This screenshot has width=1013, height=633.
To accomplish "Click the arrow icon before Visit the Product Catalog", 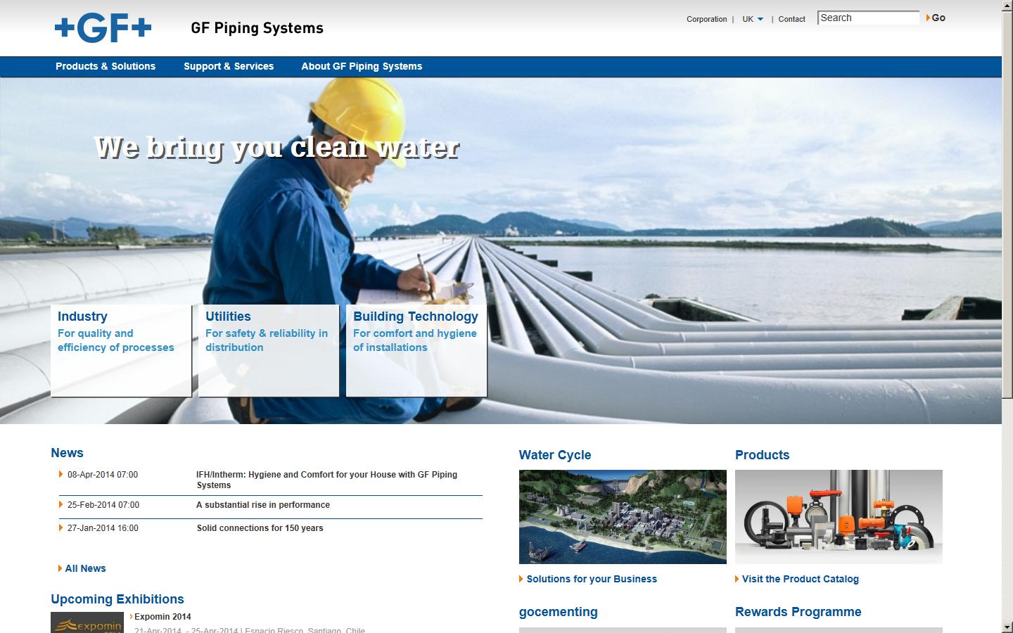I will point(738,579).
